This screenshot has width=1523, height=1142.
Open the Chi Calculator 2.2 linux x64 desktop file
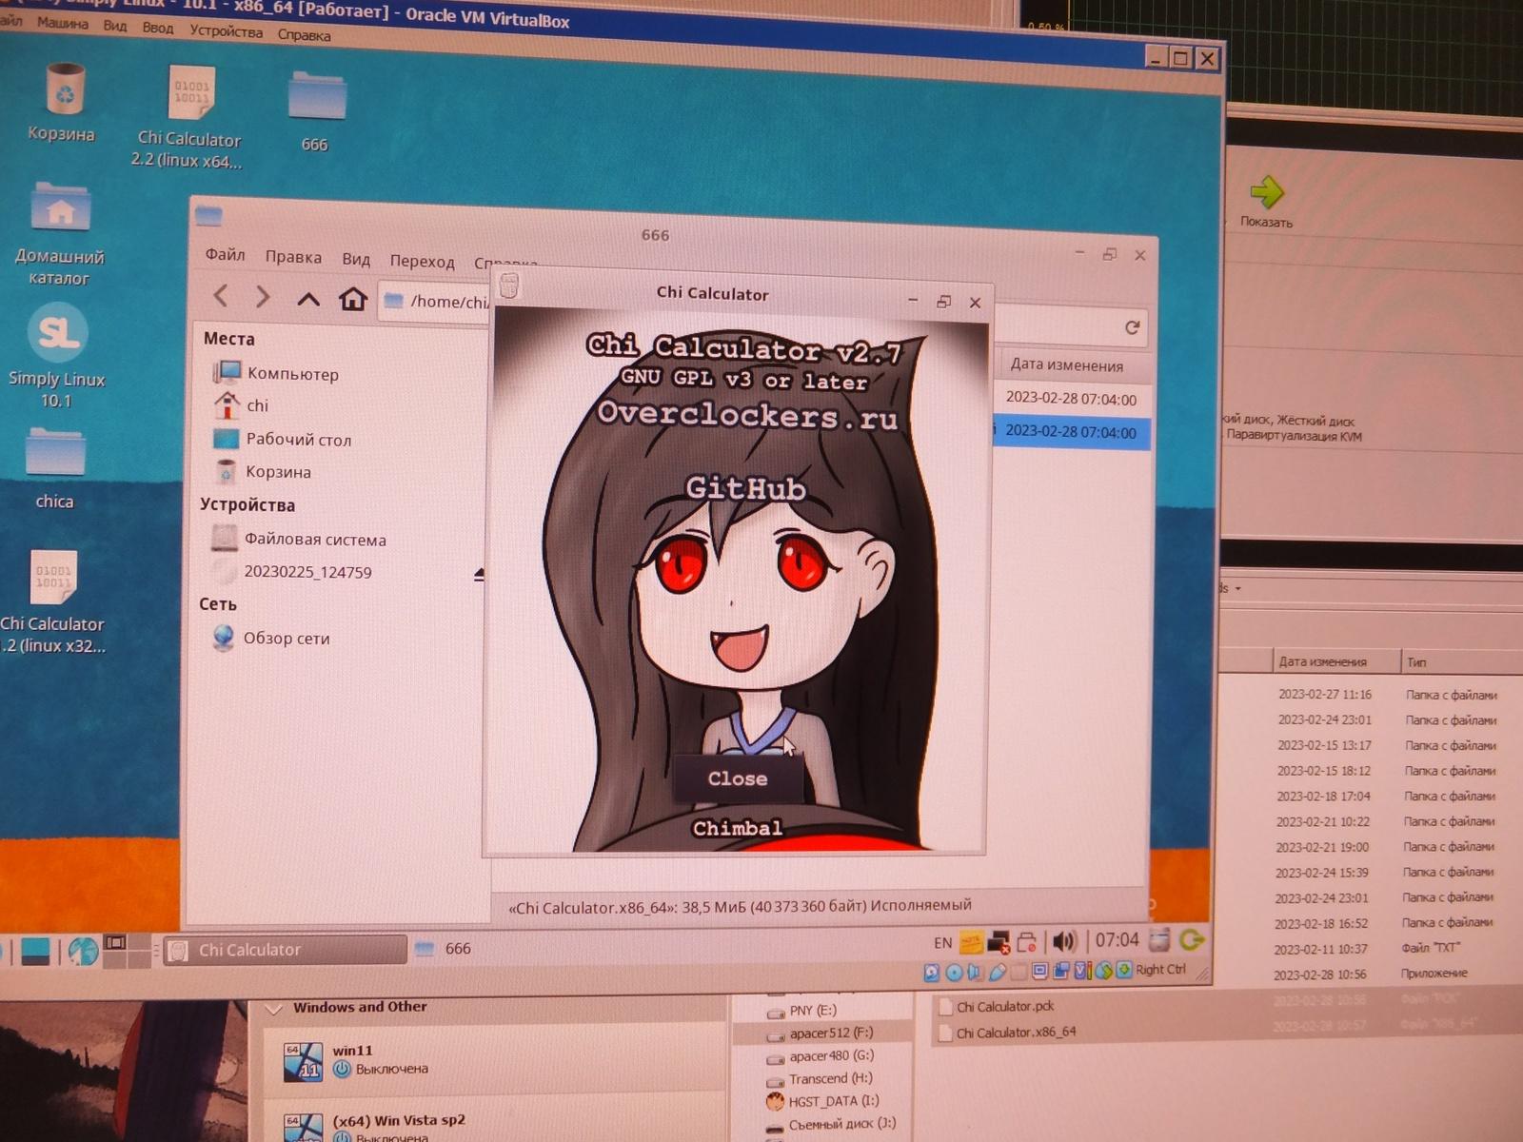point(189,94)
